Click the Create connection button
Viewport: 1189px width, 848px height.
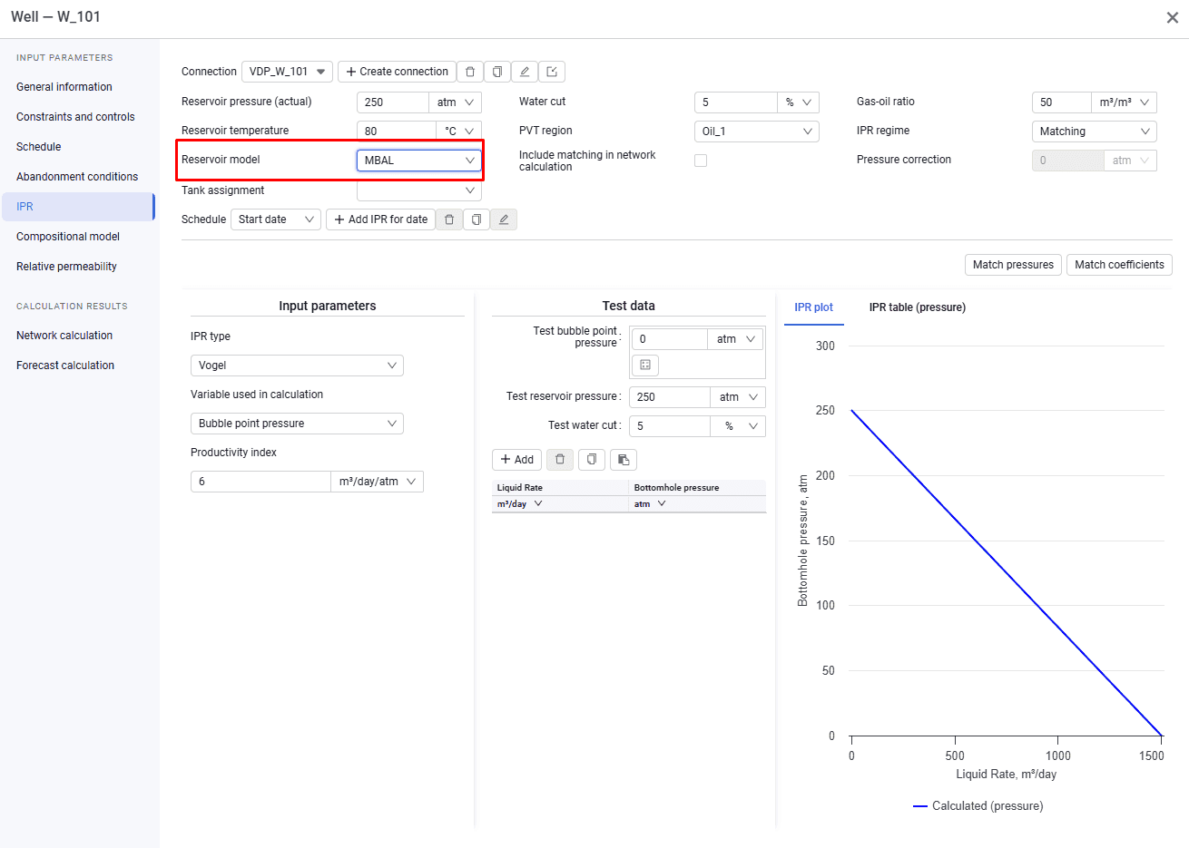[397, 72]
